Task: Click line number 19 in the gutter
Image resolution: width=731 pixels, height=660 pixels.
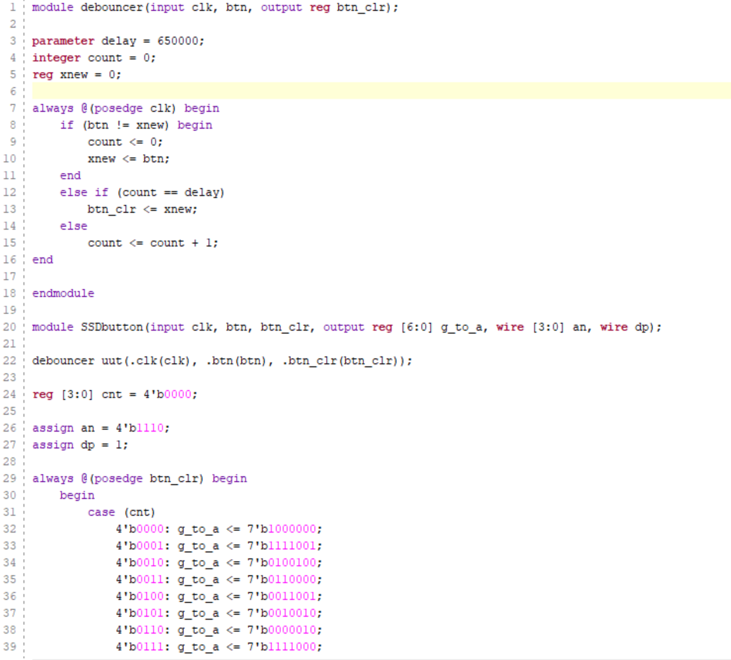Action: (9, 310)
